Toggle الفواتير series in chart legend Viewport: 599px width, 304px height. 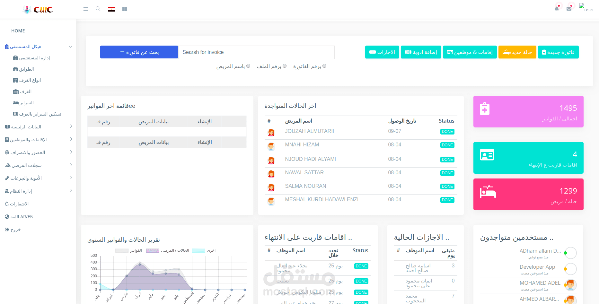(129, 250)
